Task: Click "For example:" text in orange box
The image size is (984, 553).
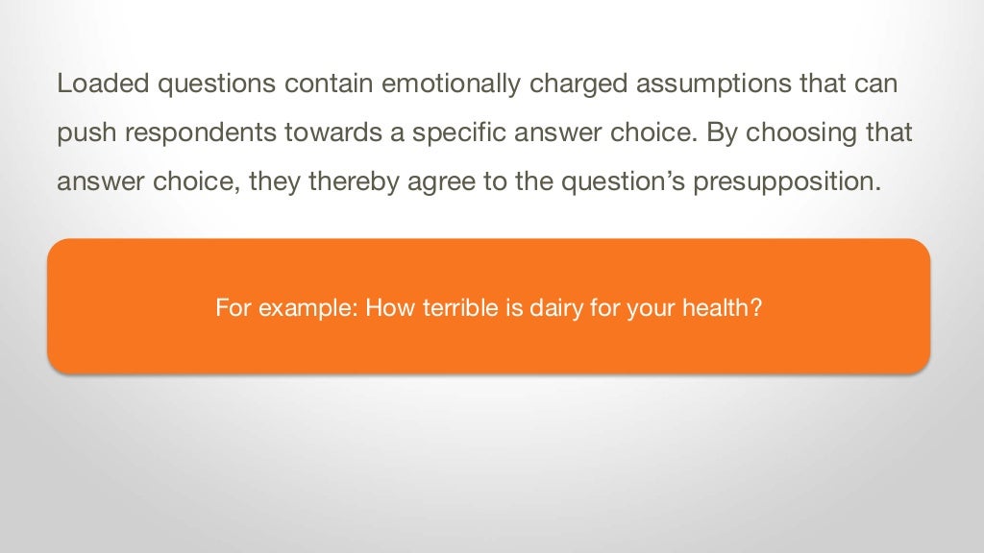Action: 286,308
